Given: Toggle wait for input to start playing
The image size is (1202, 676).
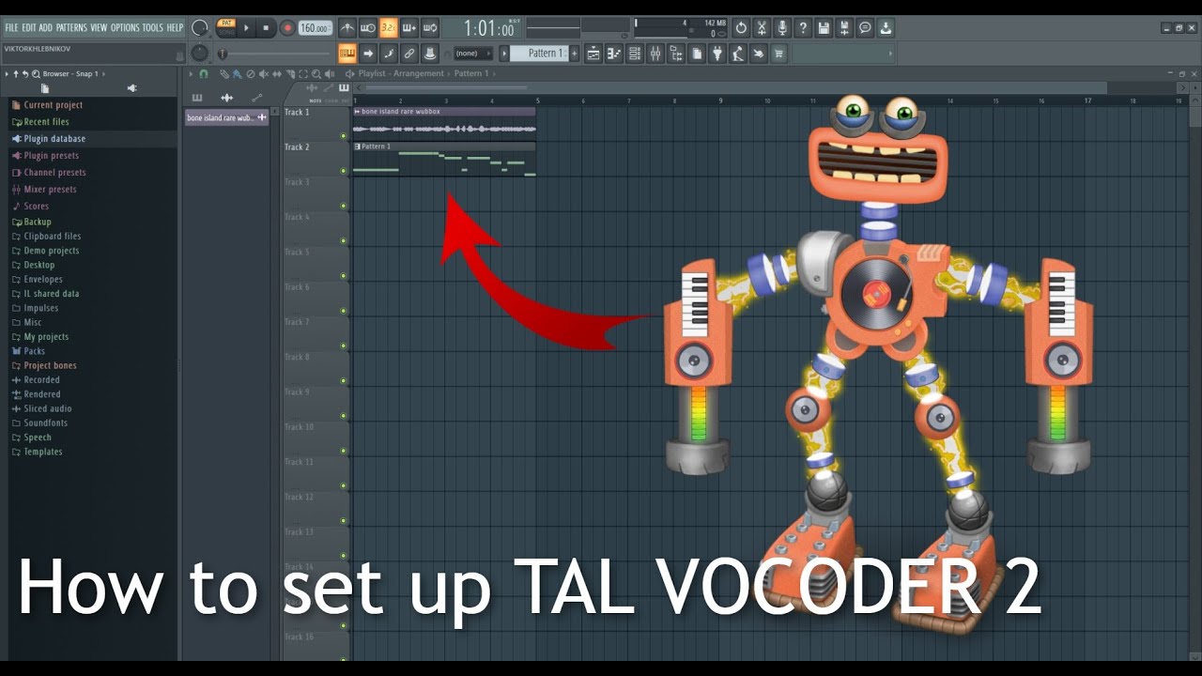Looking at the screenshot, I should pyautogui.click(x=367, y=28).
